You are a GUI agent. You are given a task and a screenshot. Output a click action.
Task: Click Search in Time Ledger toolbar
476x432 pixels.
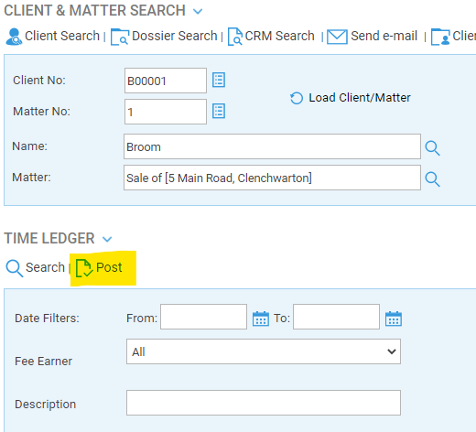pos(36,268)
